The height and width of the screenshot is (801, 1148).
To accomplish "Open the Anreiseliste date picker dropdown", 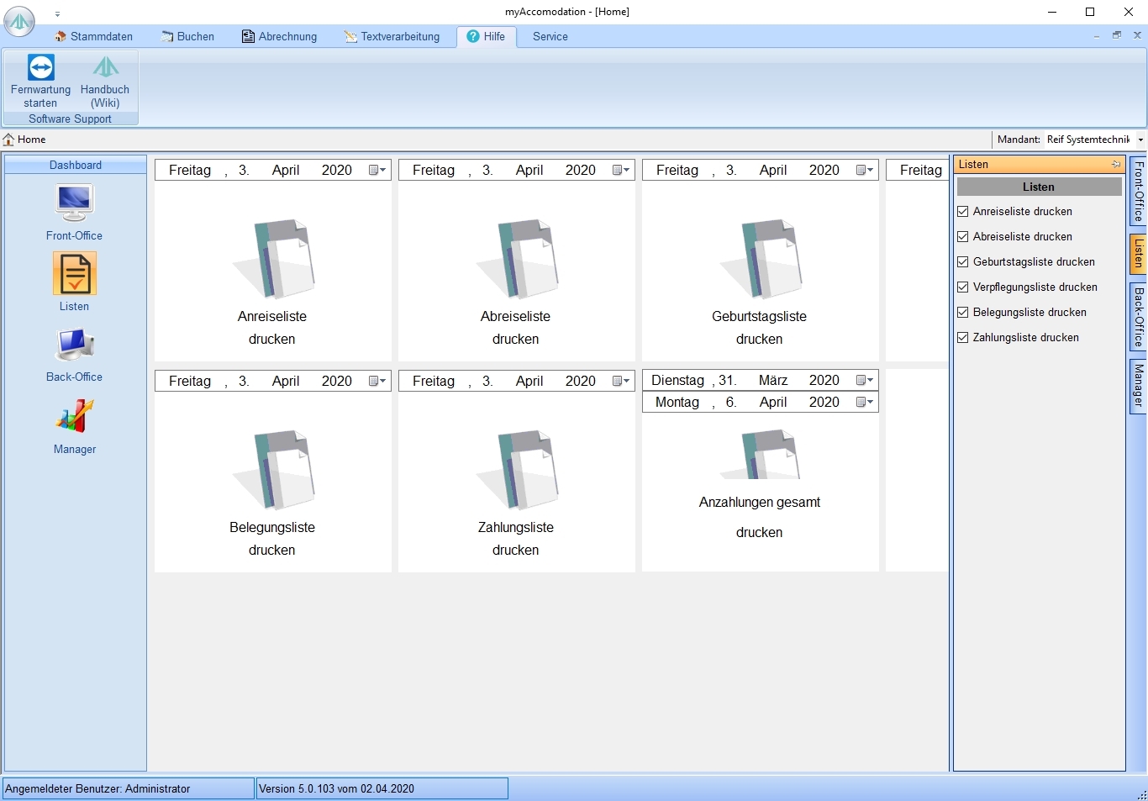I will tap(377, 171).
